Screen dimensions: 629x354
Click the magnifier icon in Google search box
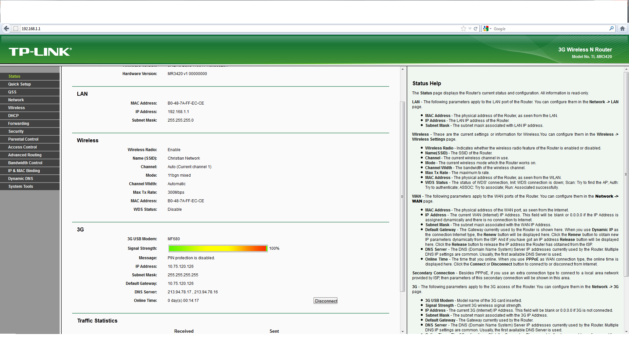pos(611,29)
